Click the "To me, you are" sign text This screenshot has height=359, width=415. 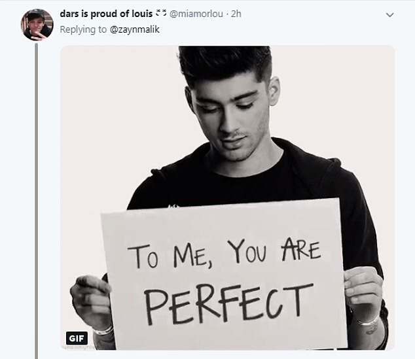coord(223,253)
